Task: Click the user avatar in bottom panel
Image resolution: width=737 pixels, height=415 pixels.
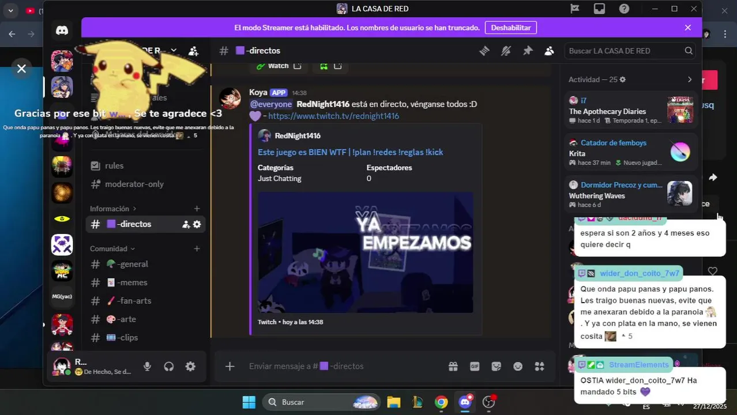Action: coord(62,367)
